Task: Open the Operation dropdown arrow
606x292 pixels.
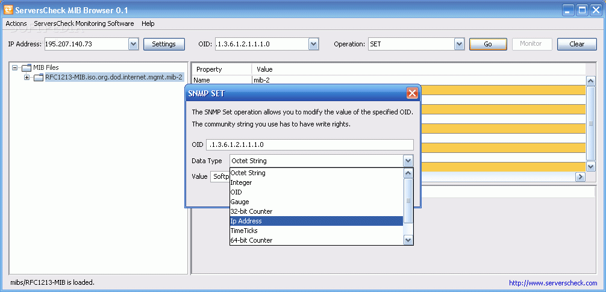Action: 459,44
